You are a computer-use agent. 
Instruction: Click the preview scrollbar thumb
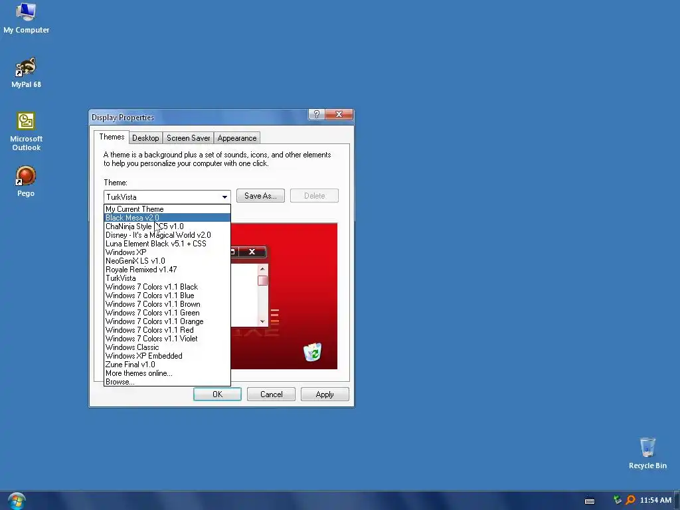click(x=262, y=280)
